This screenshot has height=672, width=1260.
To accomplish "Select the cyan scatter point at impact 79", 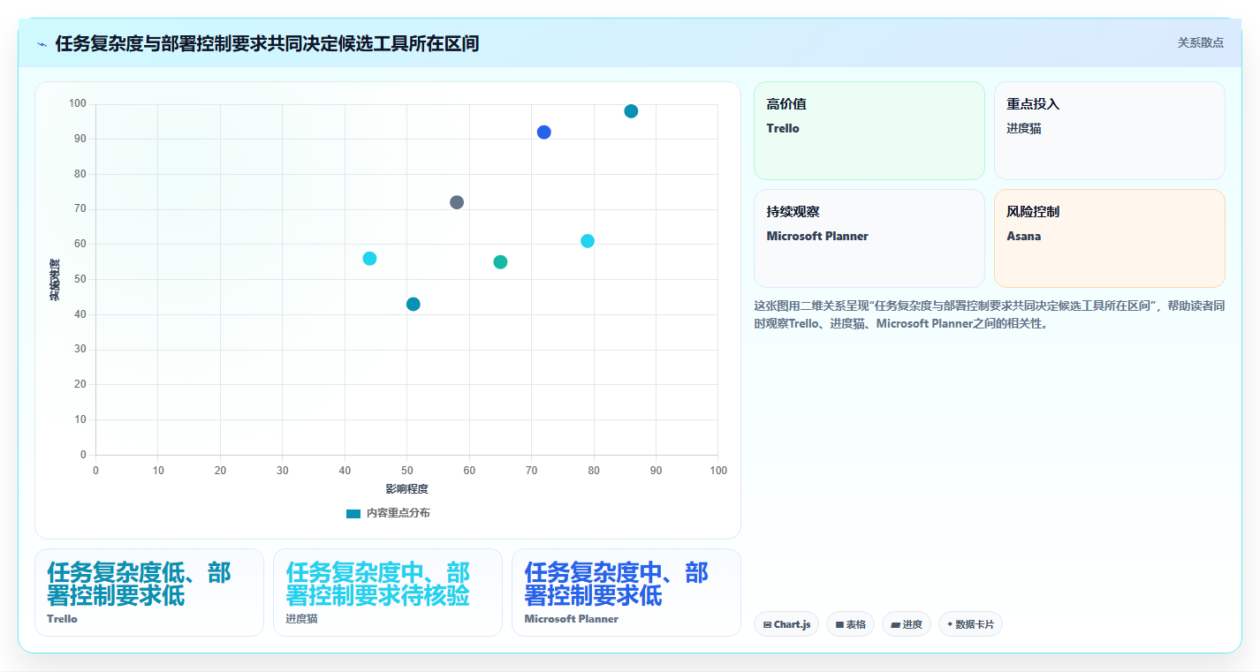I will tap(588, 241).
